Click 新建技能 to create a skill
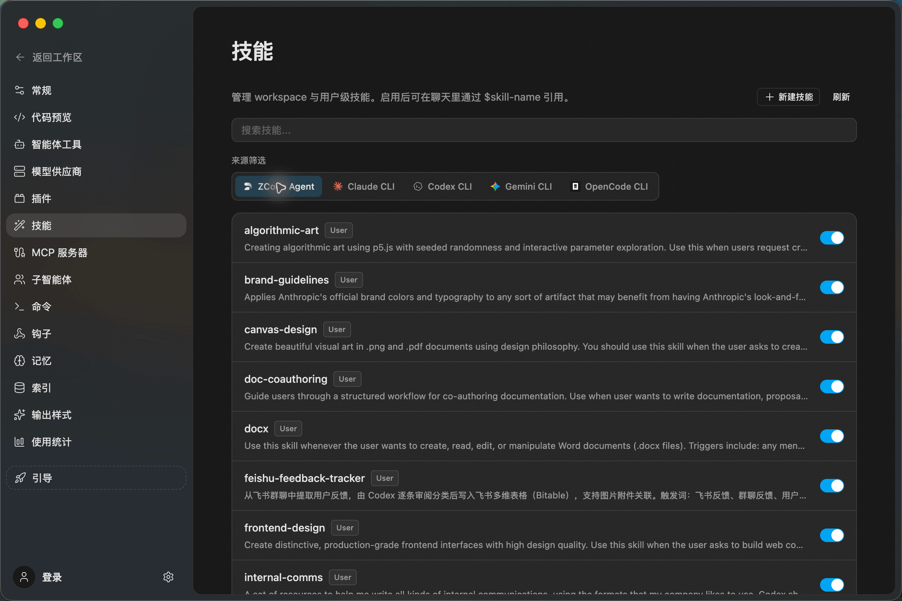Viewport: 902px width, 601px height. [788, 97]
